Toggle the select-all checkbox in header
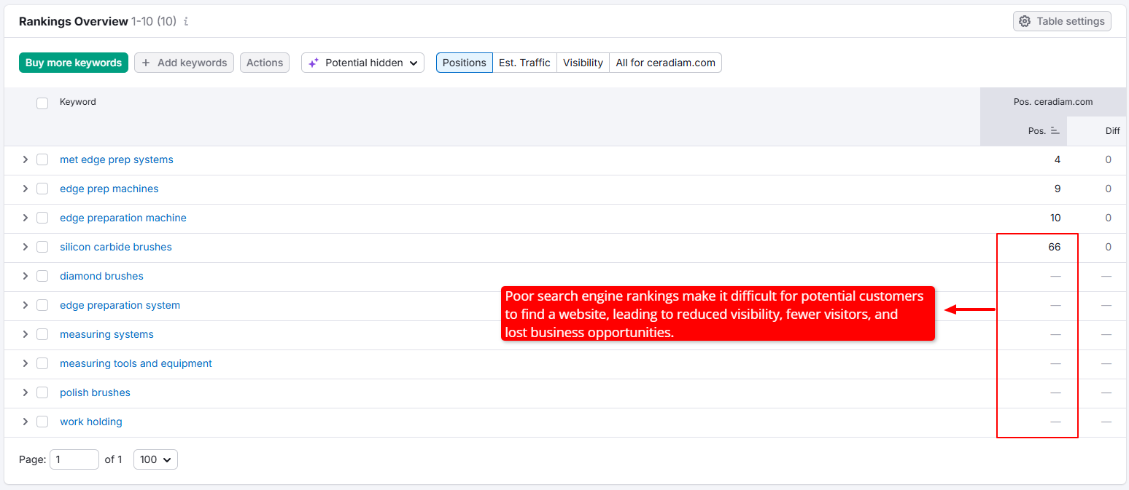The image size is (1129, 490). point(42,103)
